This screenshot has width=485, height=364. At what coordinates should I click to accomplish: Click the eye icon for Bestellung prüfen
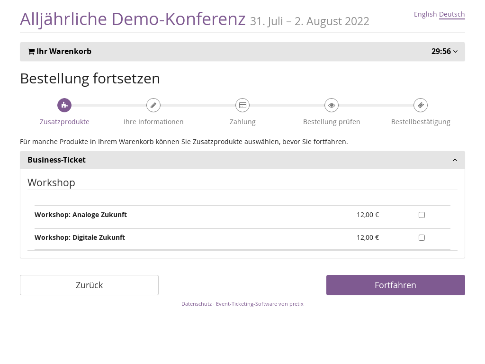click(x=332, y=105)
